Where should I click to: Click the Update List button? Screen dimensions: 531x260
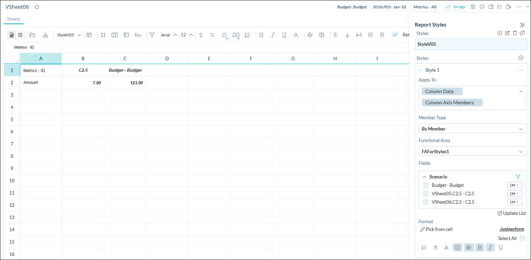511,213
